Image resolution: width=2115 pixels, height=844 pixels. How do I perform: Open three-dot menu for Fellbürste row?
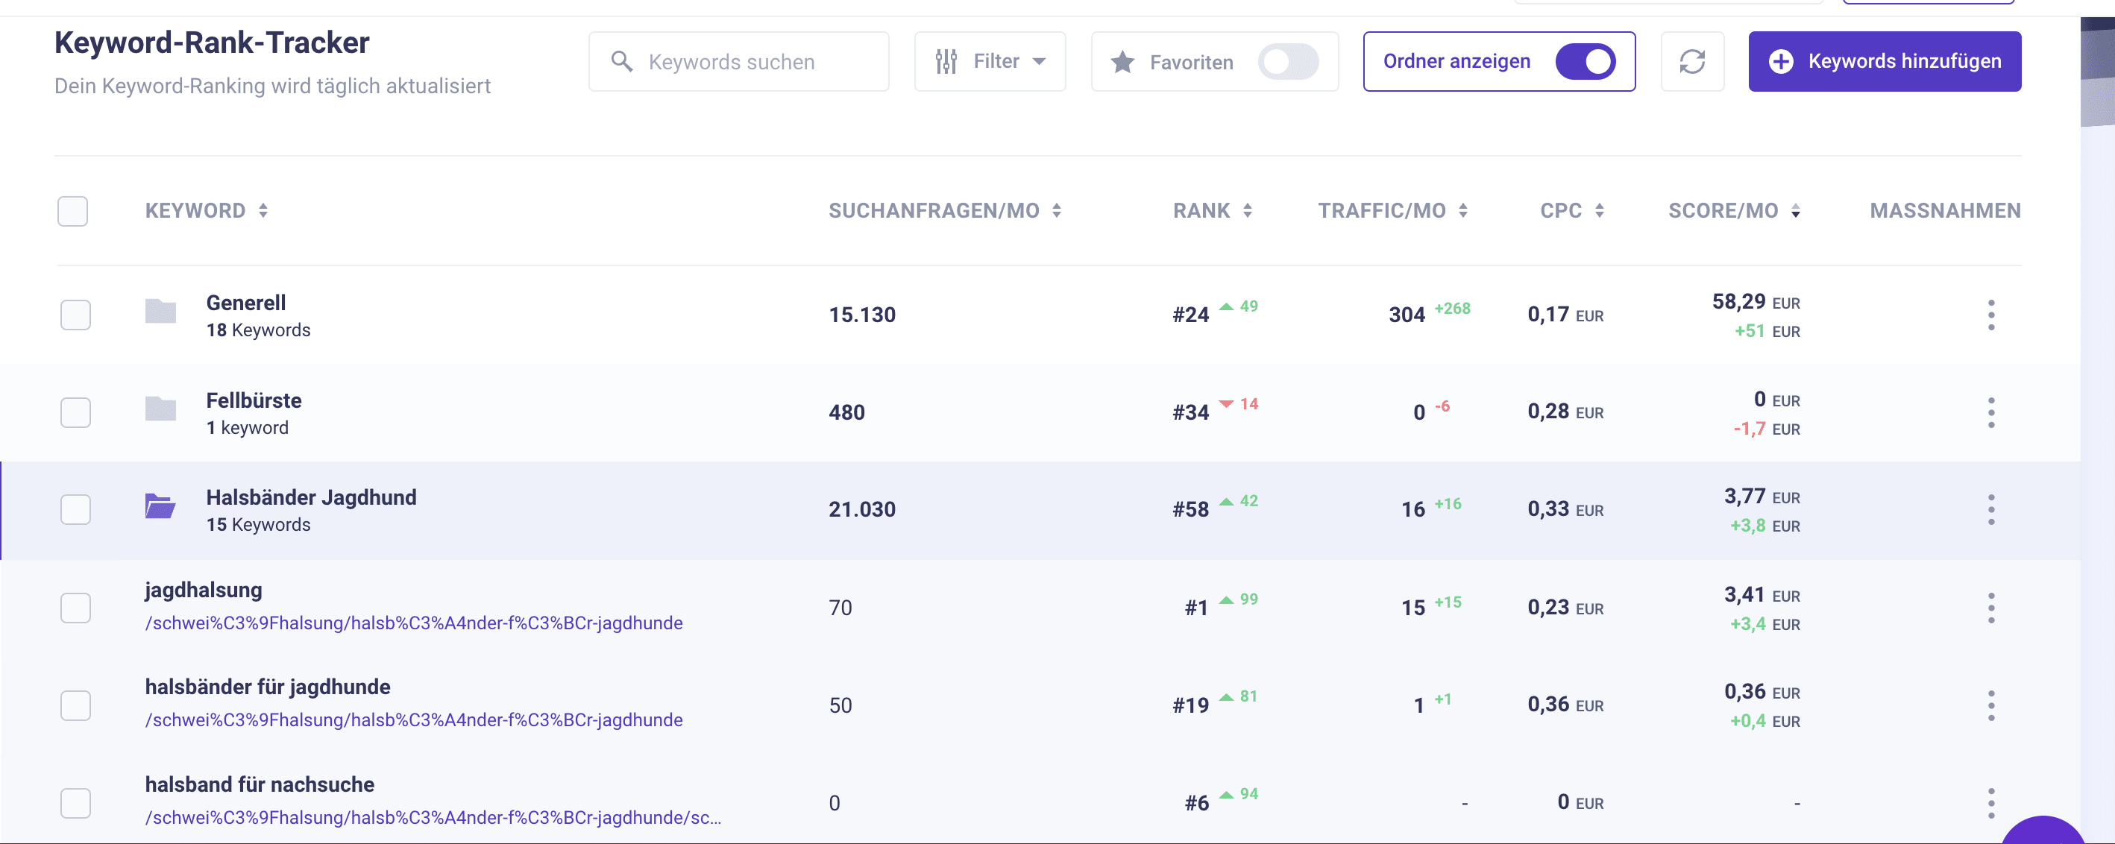[x=1991, y=413]
